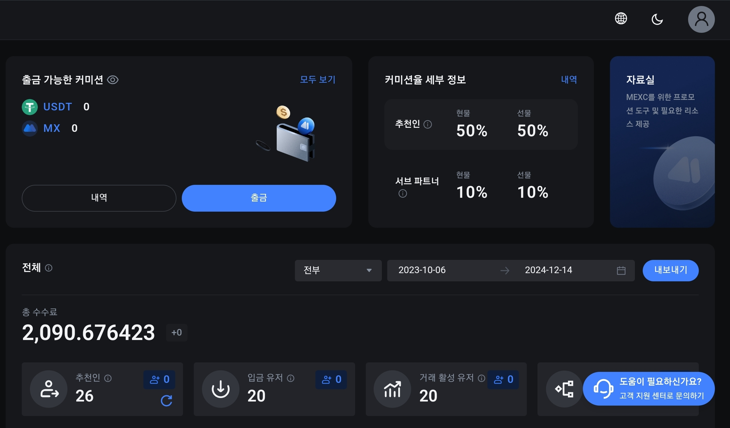Viewport: 730px width, 428px height.
Task: Open the user profile avatar
Action: pos(701,20)
